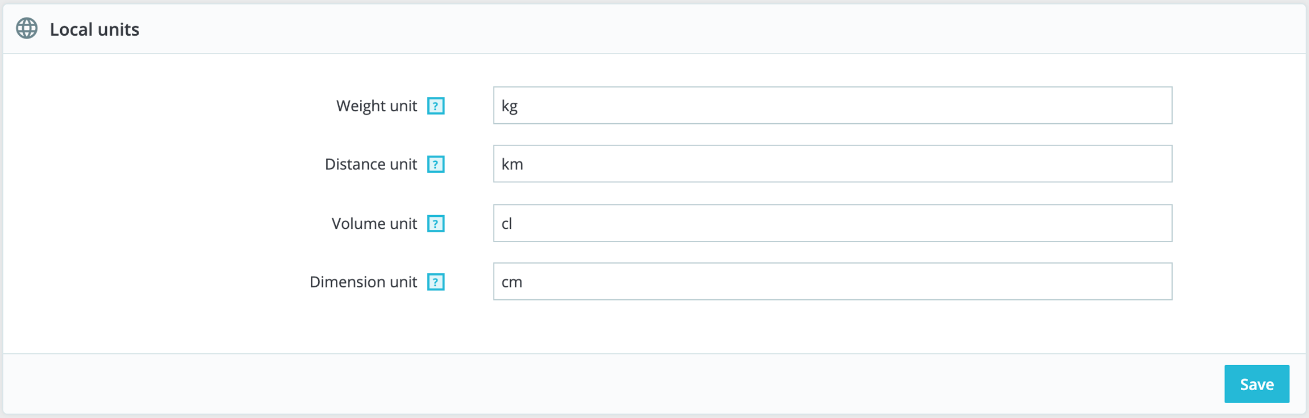Click the Weight unit label
This screenshot has height=418, width=1309.
tap(377, 106)
